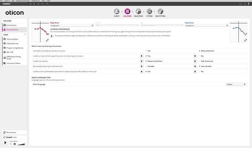Enlarge the blue audiogram with expand icon
Image resolution: width=252 pixels, height=148 pixels.
click(245, 40)
